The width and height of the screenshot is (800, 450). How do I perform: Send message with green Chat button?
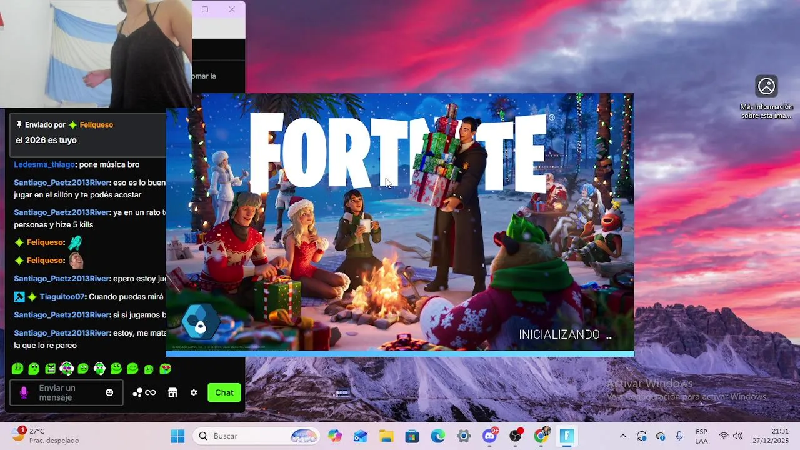coord(224,392)
